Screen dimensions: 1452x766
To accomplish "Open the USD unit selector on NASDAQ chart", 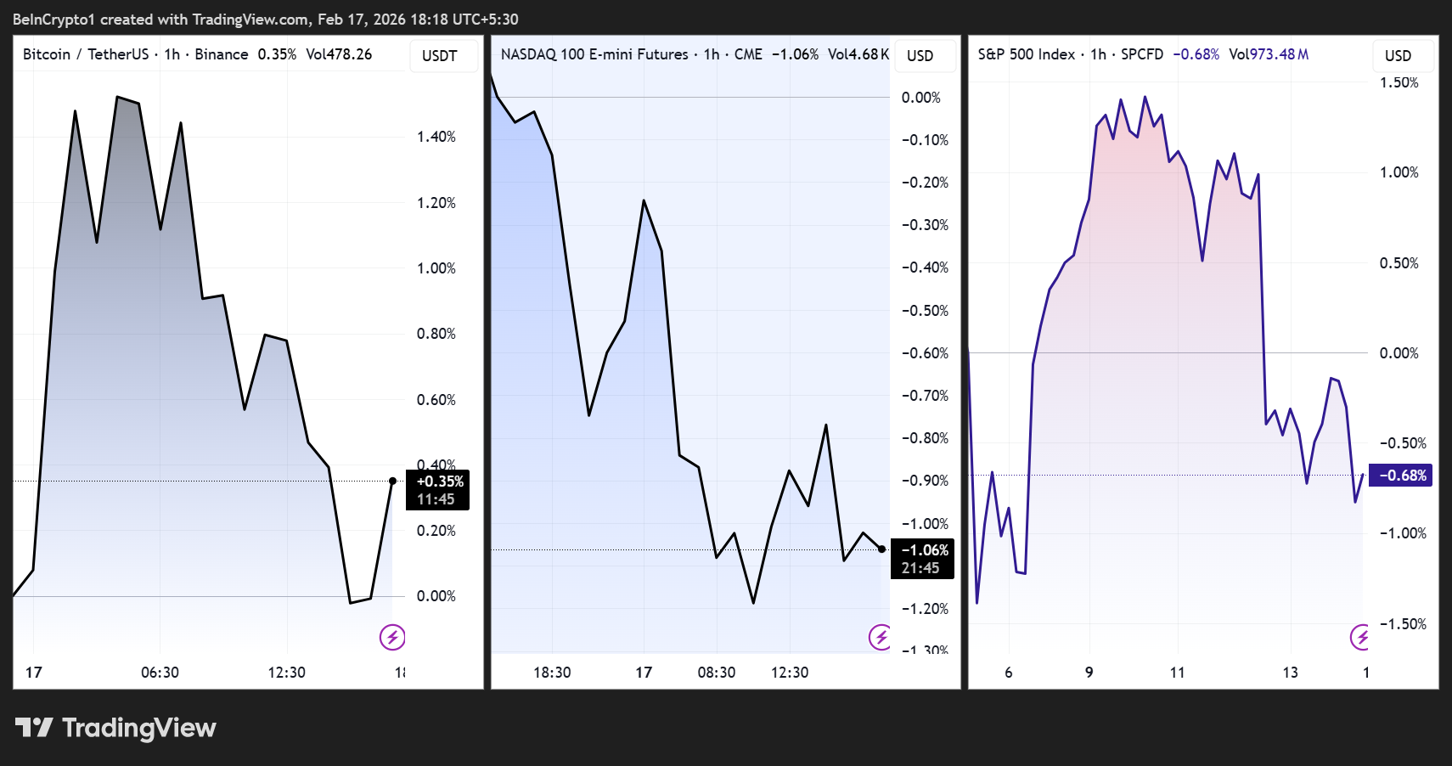I will click(x=925, y=55).
